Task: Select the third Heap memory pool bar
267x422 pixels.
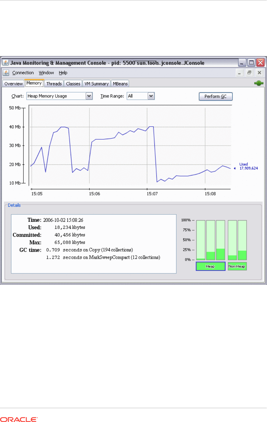Action: tap(220, 240)
